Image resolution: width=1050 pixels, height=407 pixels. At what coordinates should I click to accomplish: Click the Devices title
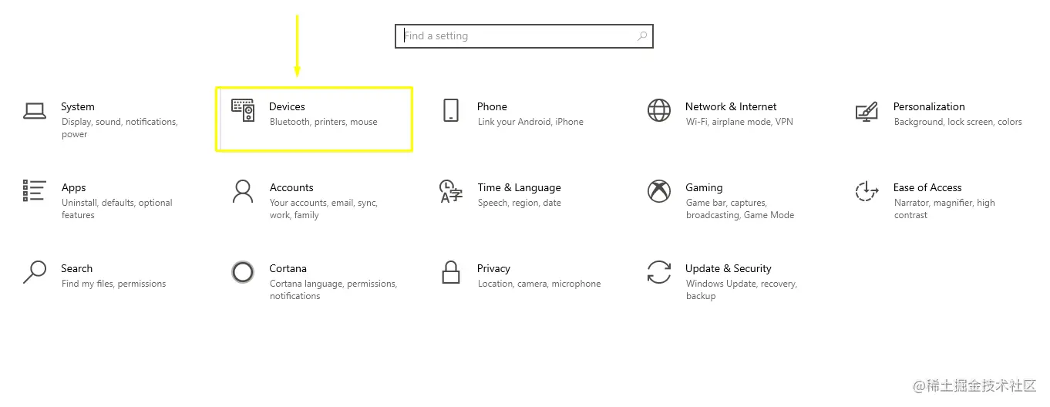point(287,106)
